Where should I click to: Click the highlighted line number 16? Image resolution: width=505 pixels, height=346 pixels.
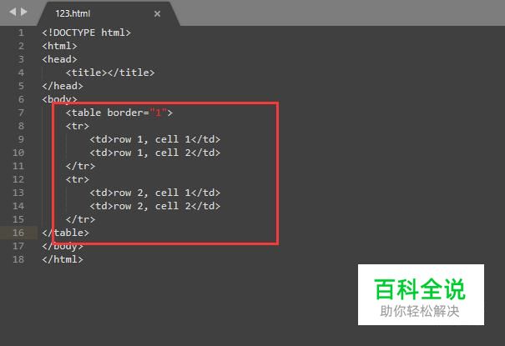tap(18, 233)
